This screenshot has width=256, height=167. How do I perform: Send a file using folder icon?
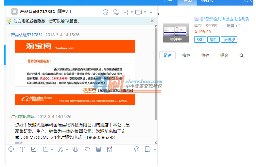point(45,149)
